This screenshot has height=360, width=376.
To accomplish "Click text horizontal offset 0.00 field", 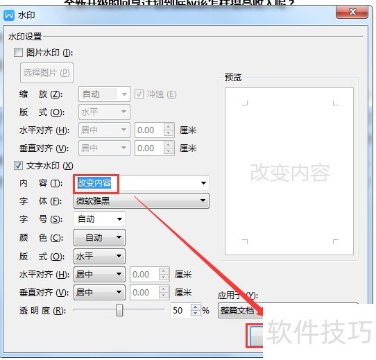I will click(144, 274).
